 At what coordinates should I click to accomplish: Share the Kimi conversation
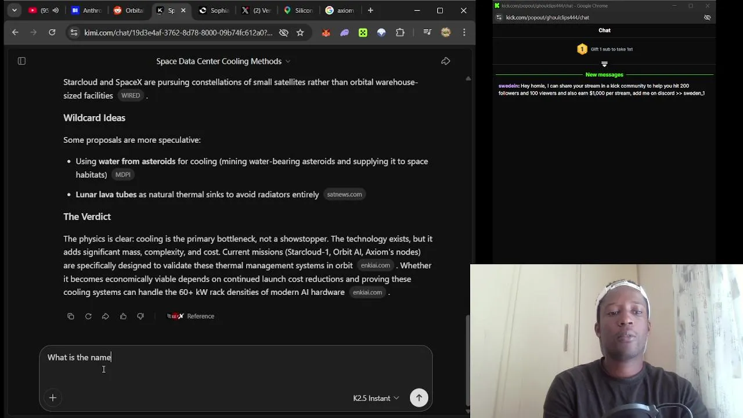pyautogui.click(x=446, y=61)
